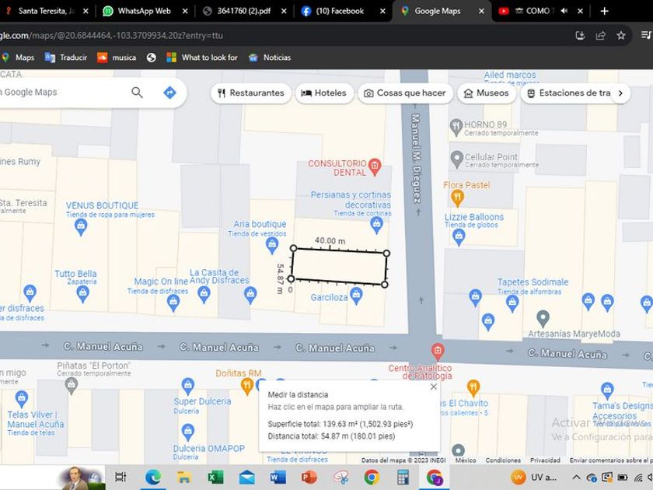Open the Noticias bookmark
This screenshot has width=653, height=490.
pos(270,58)
